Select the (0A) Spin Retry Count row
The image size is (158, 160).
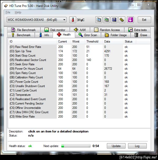point(72,73)
